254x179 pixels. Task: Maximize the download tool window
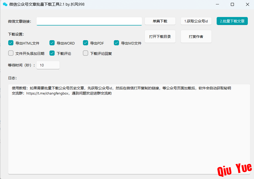tap(232, 4)
